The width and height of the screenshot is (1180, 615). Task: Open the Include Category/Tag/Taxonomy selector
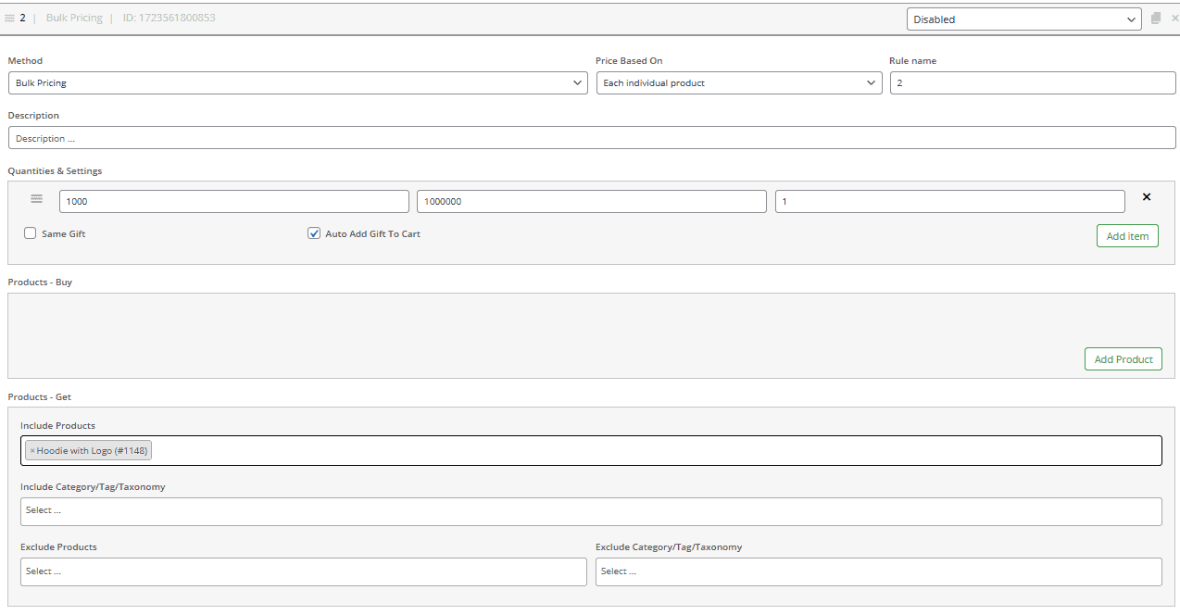(591, 511)
